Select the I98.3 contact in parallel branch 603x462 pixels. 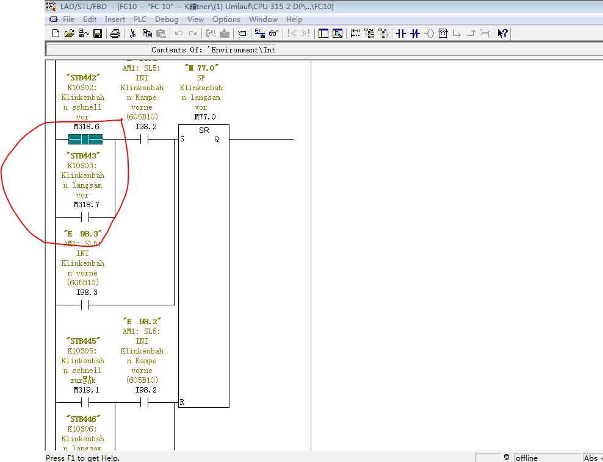point(85,305)
